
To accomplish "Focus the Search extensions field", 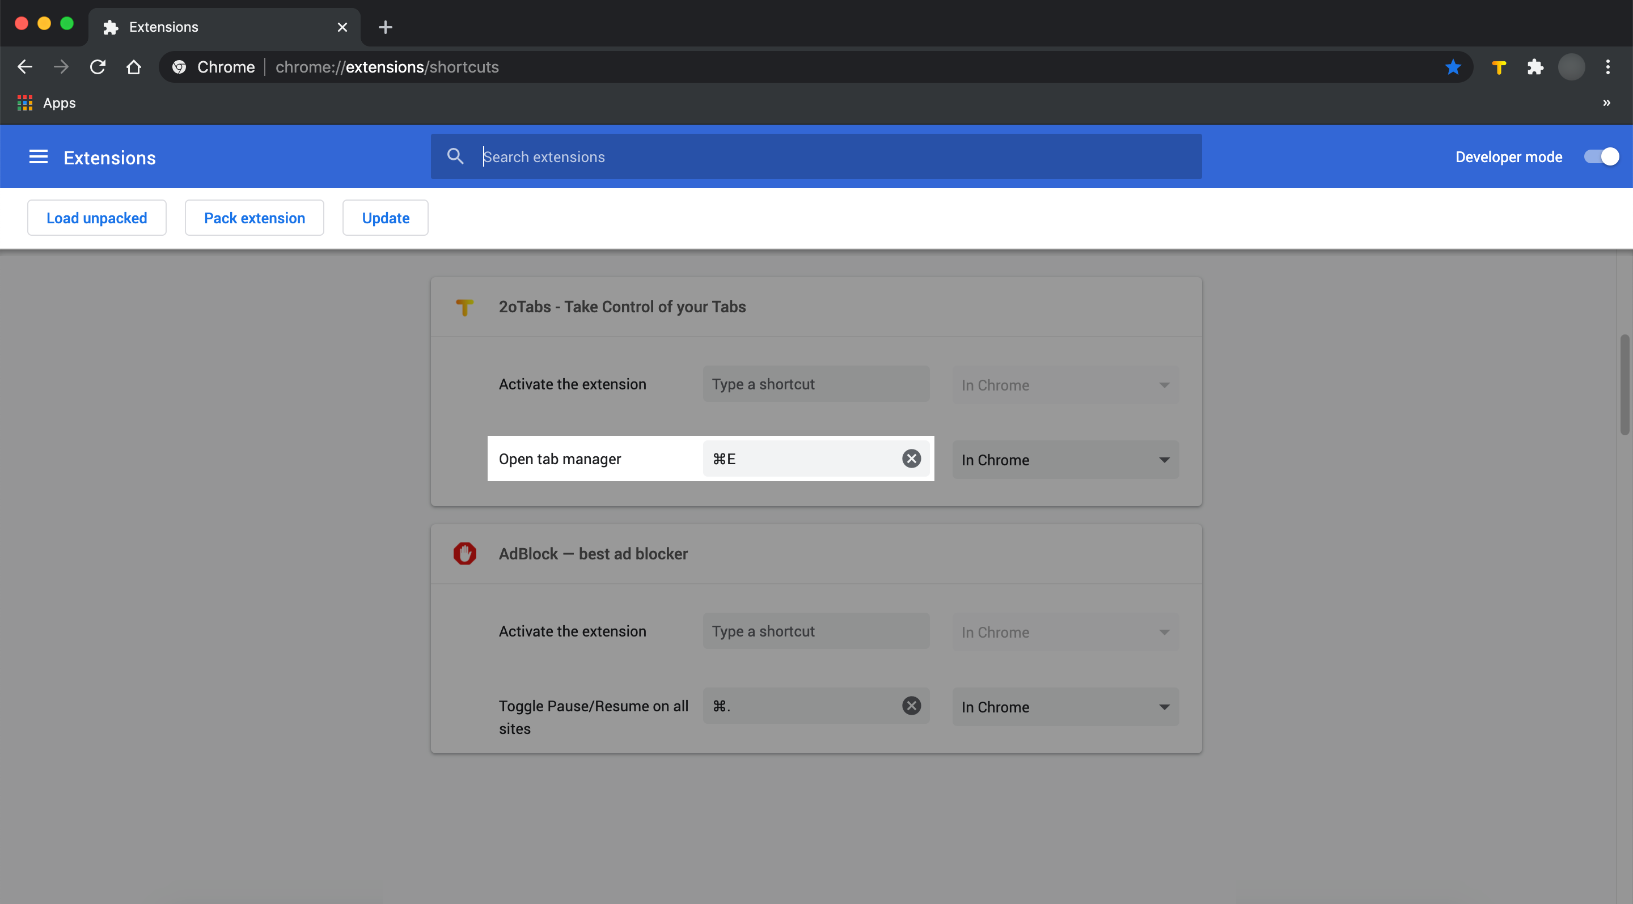I will tap(824, 157).
